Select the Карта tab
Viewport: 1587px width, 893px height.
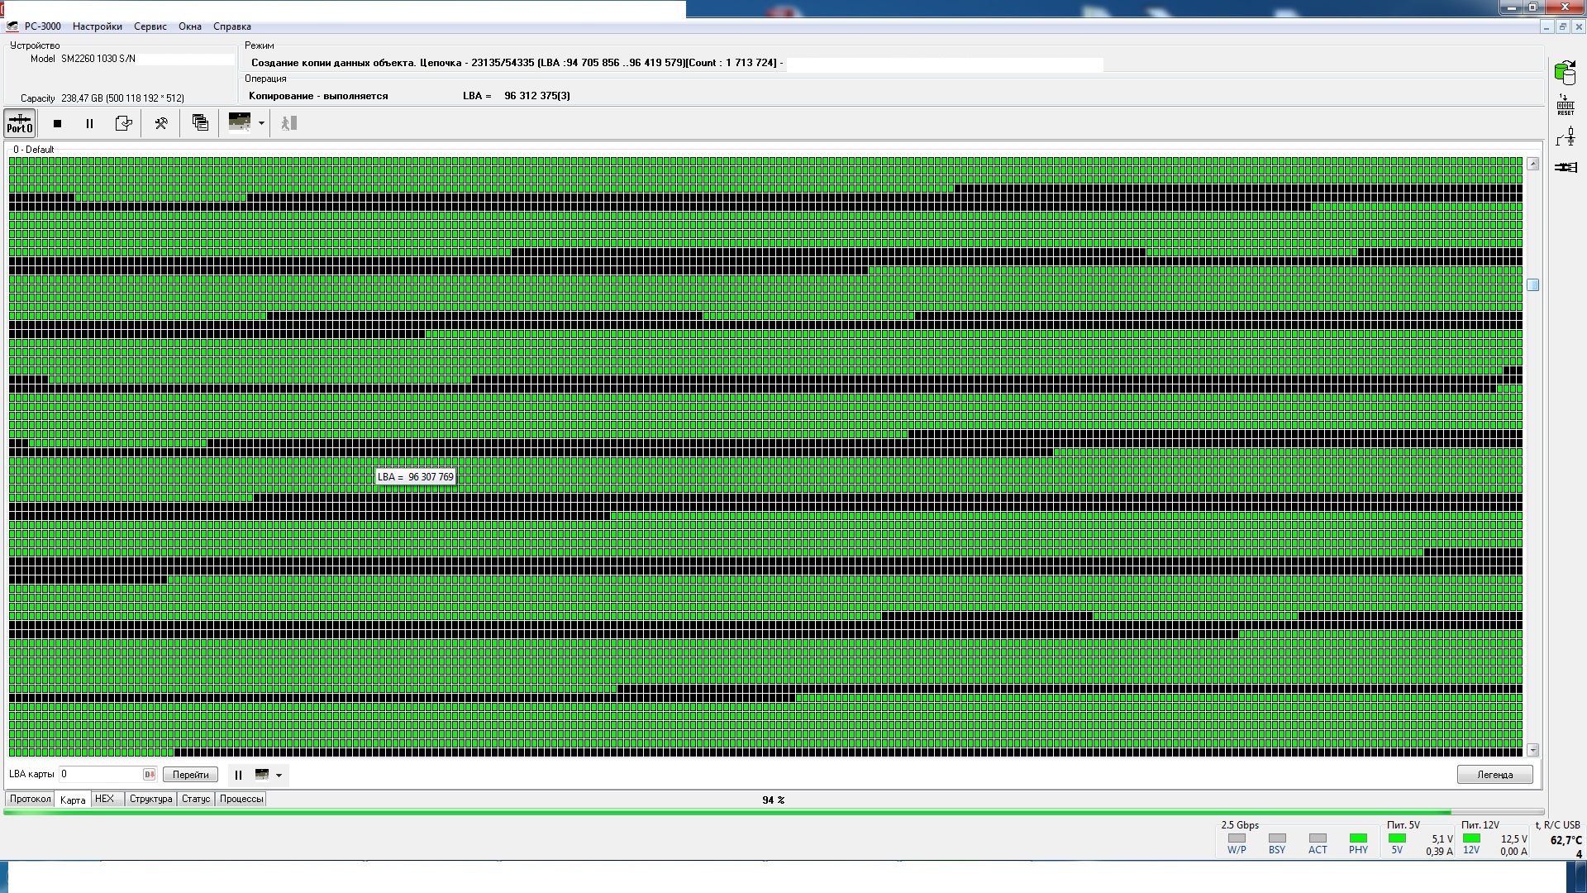click(x=73, y=800)
